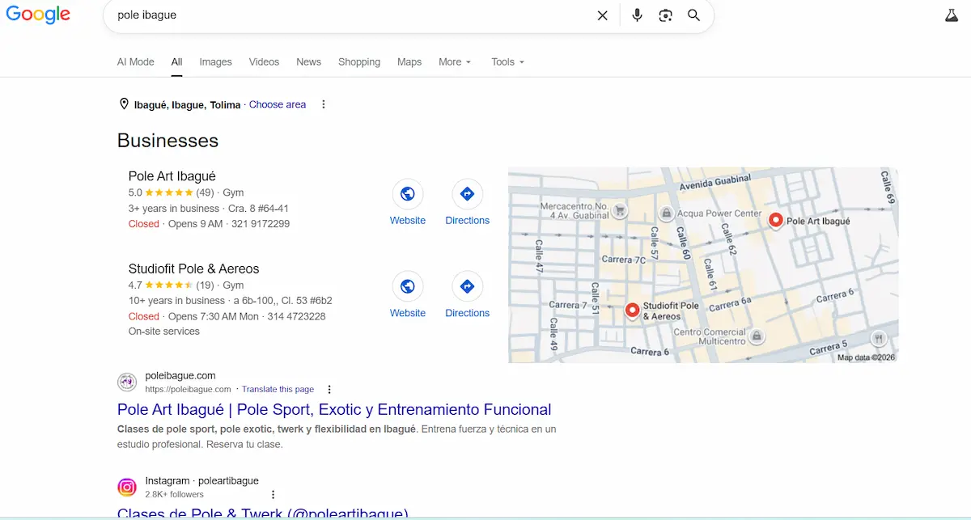Expand the More search filters dropdown

tap(455, 61)
